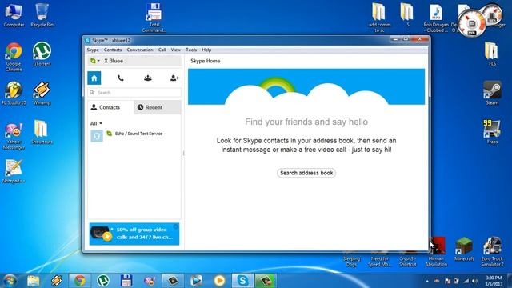Open the Contacts menu in menu bar
512x288 pixels.
(x=113, y=50)
